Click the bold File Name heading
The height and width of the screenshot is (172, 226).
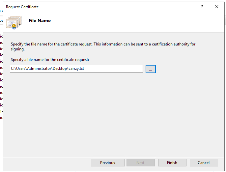[x=40, y=20]
